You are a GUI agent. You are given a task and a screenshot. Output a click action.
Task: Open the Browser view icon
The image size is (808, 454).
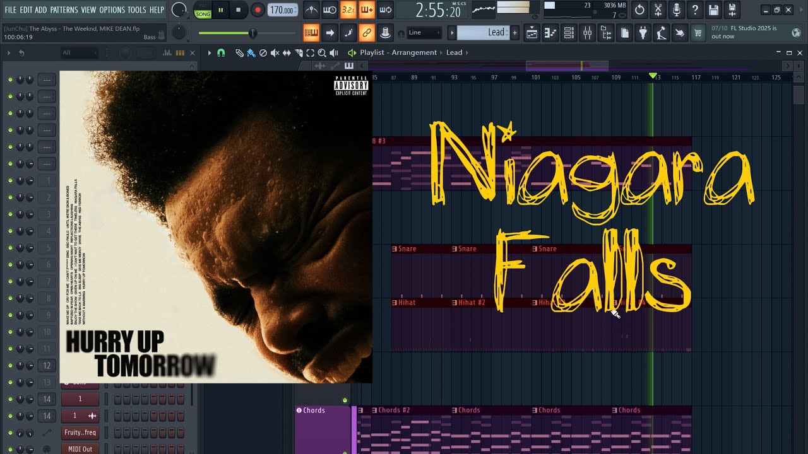coord(606,33)
